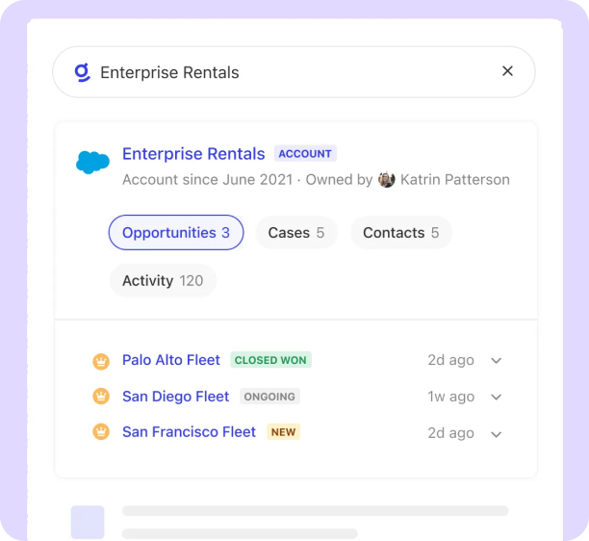The width and height of the screenshot is (589, 541).
Task: Click crown icon beside San Diego Fleet
Action: tap(101, 396)
